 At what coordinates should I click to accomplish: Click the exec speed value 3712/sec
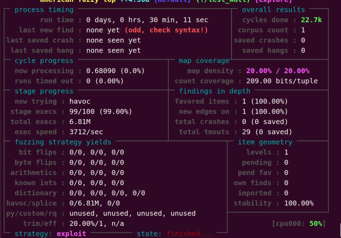86,132
